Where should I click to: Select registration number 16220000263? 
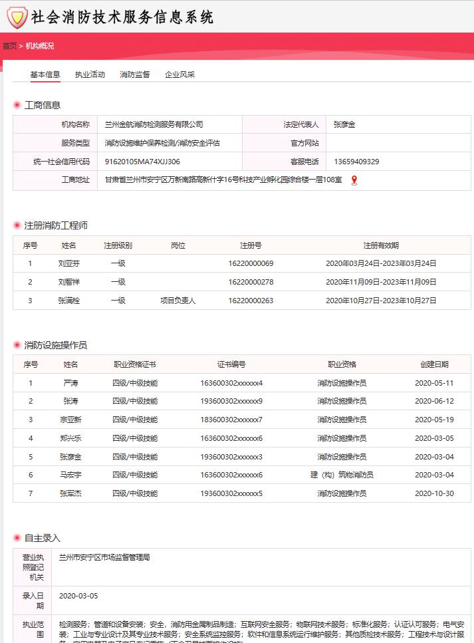251,301
